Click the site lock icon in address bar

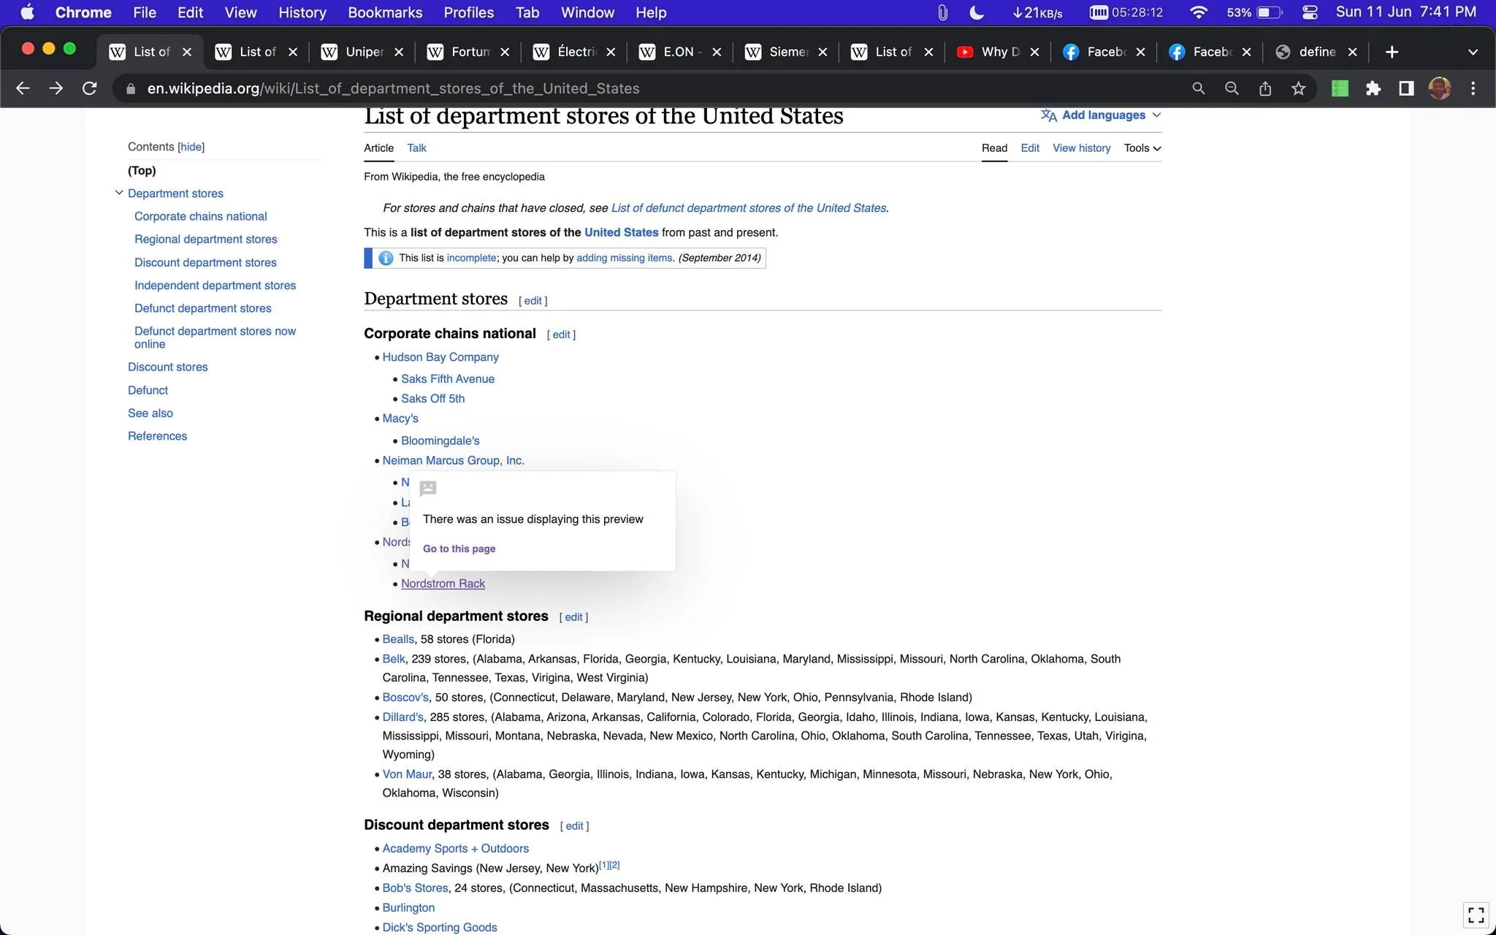131,88
